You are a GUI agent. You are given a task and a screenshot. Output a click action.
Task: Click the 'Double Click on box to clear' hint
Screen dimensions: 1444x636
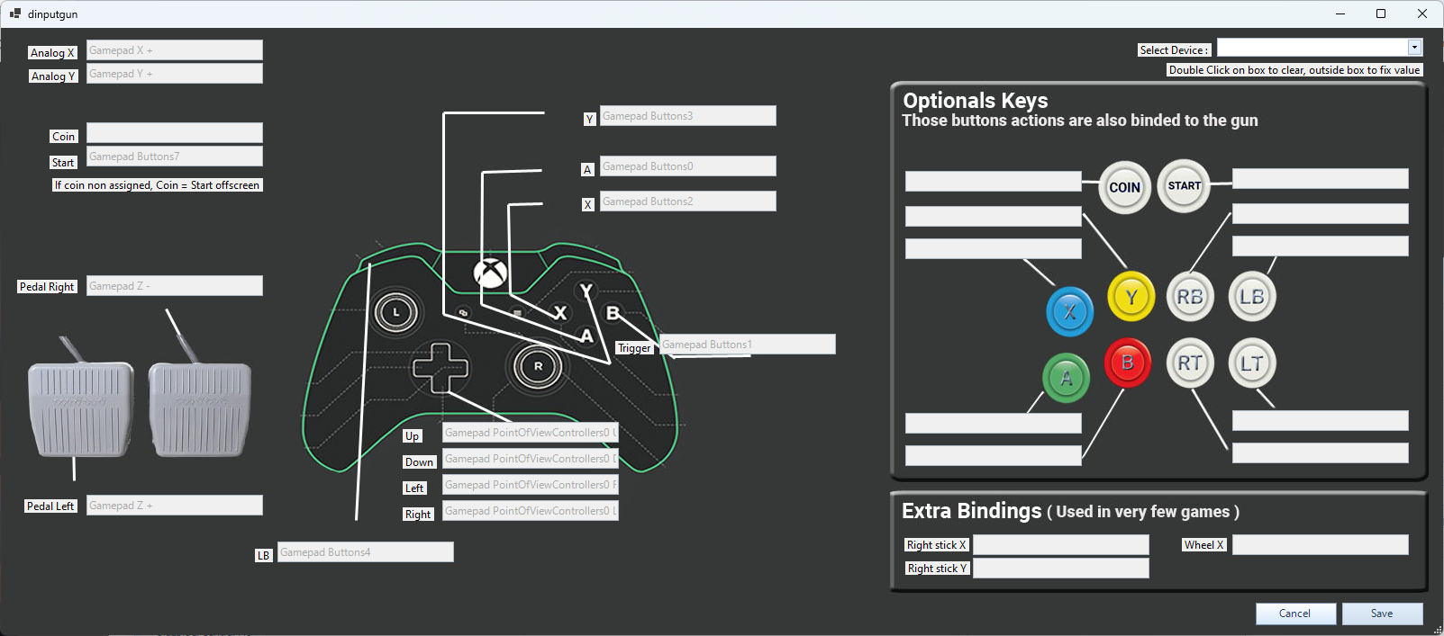(1294, 70)
